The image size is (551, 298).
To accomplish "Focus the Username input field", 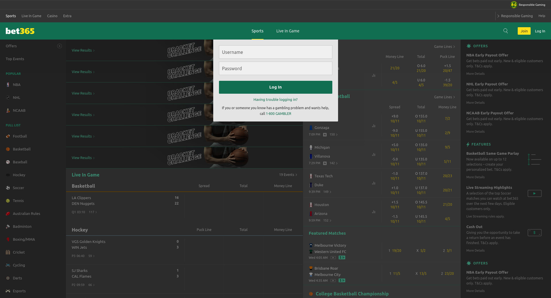I will (x=275, y=52).
